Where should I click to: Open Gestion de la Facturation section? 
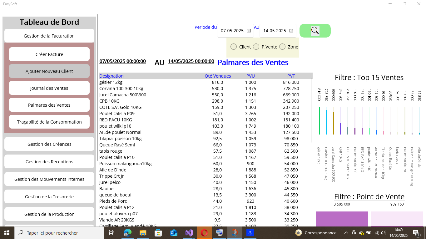[49, 36]
